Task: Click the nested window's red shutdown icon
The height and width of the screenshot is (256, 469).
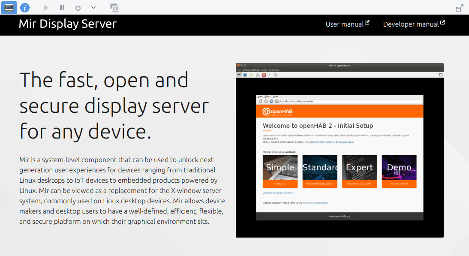Action: click(x=264, y=75)
